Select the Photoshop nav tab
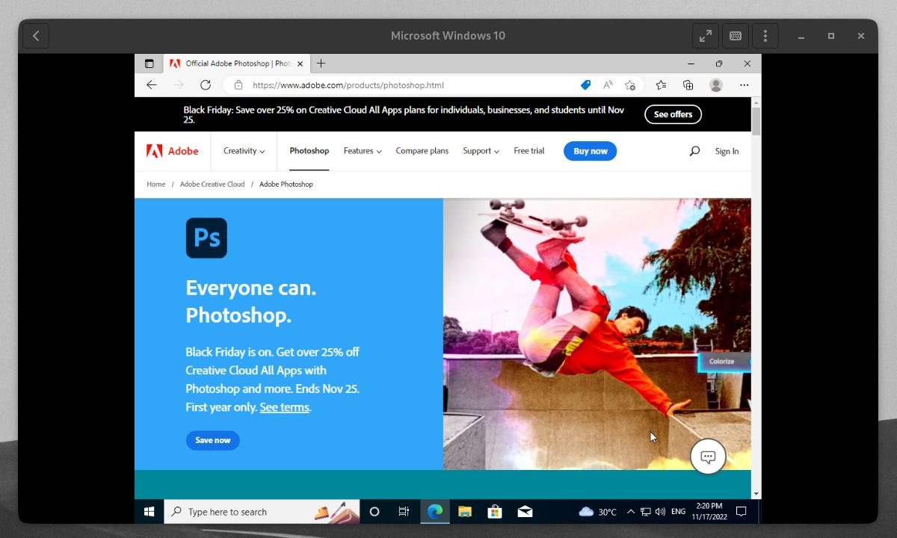Image resolution: width=897 pixels, height=538 pixels. coord(309,151)
